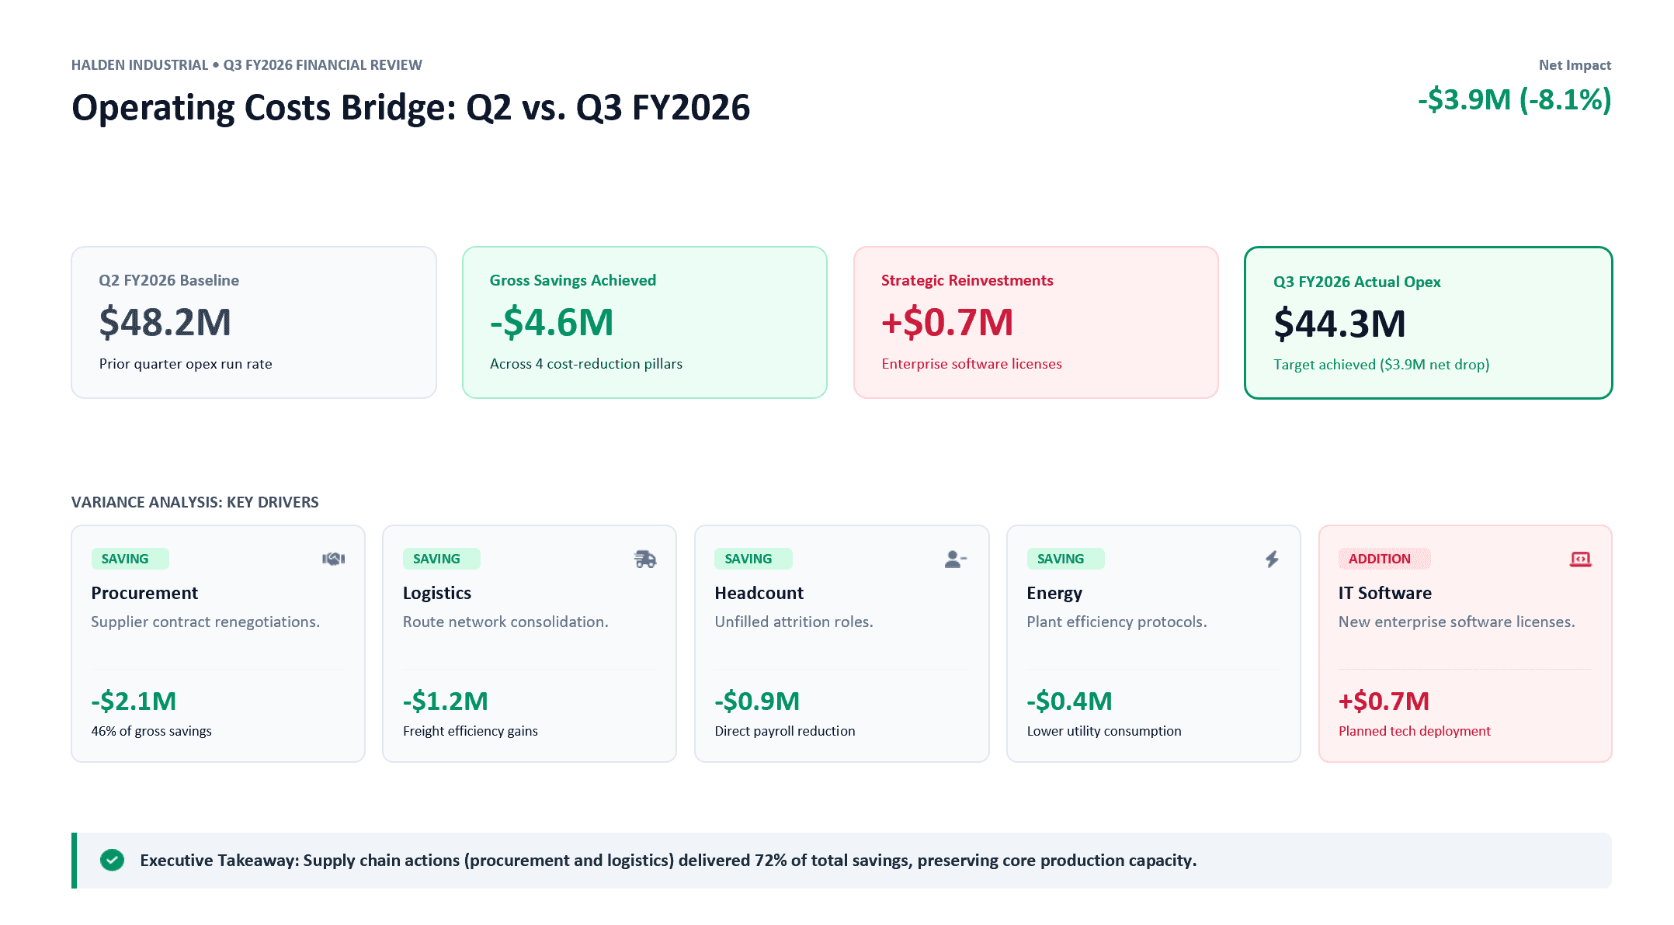
Task: Click 'Plant efficiency protocols.' description
Action: tap(1117, 622)
